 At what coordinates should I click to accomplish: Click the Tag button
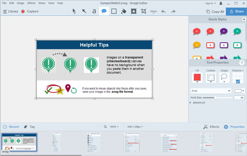[29, 127]
